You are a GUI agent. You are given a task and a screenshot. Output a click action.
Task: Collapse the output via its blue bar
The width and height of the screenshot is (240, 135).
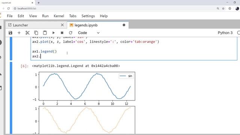11,98
